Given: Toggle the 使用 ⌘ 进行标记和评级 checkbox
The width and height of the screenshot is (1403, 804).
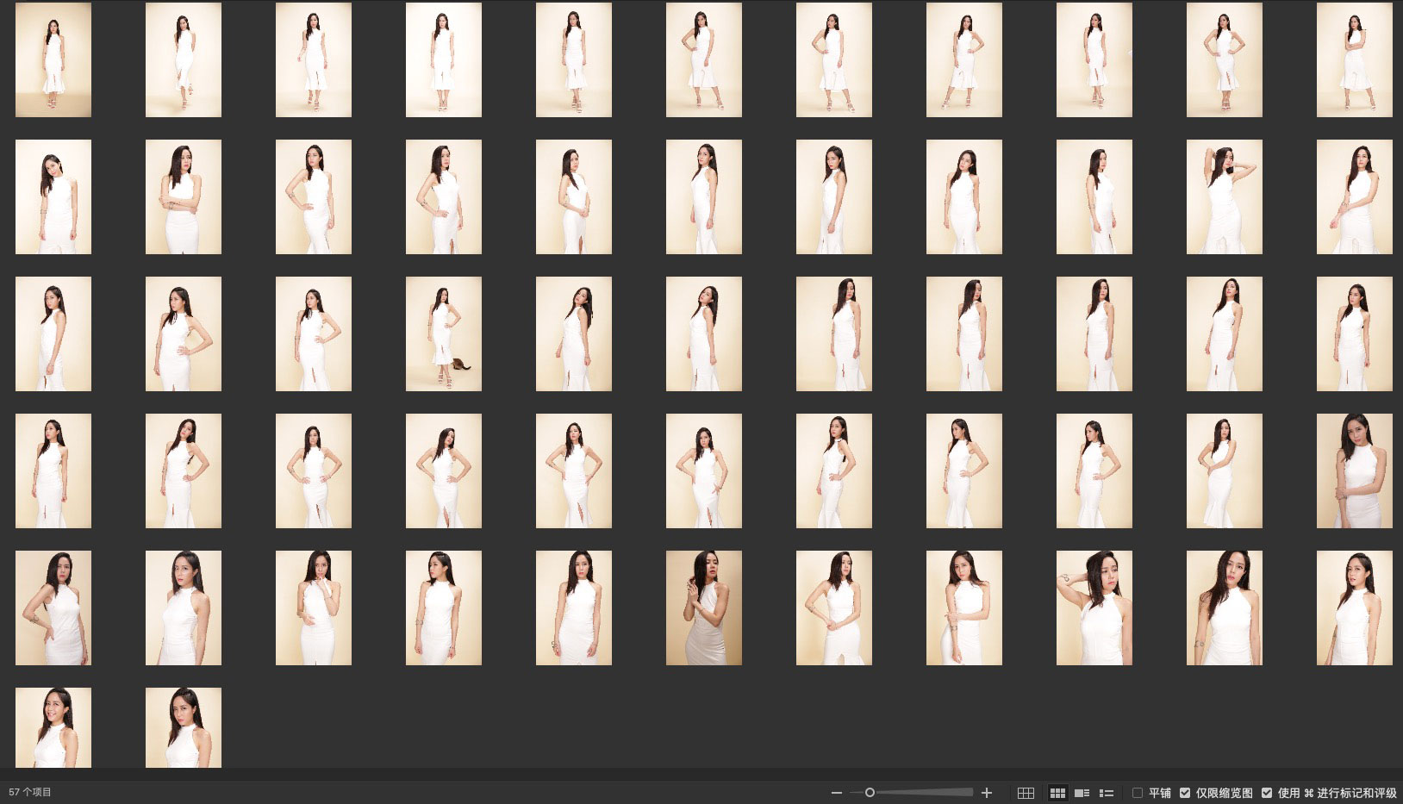Looking at the screenshot, I should coord(1267,793).
